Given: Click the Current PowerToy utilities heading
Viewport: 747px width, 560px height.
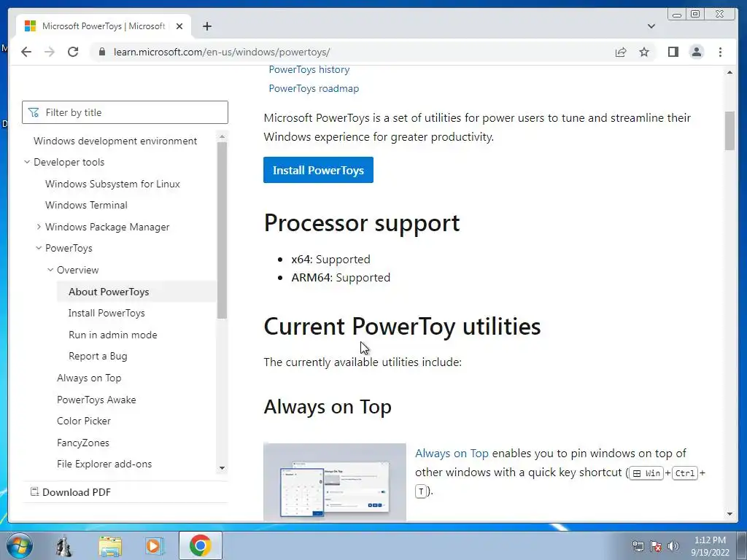Looking at the screenshot, I should (402, 327).
